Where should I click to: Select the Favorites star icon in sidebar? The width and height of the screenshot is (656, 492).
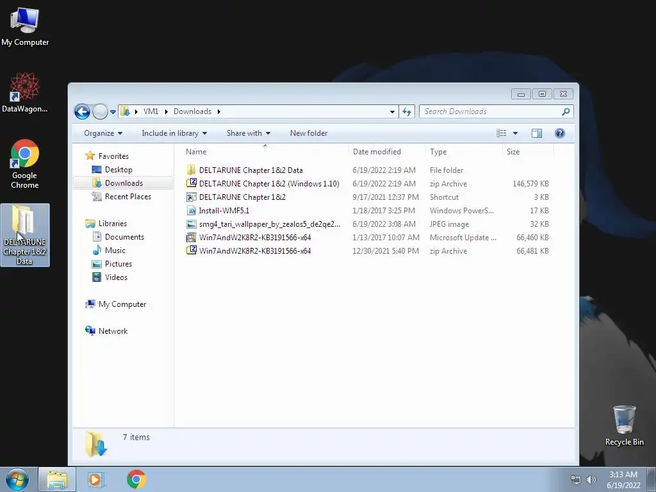pyautogui.click(x=90, y=156)
